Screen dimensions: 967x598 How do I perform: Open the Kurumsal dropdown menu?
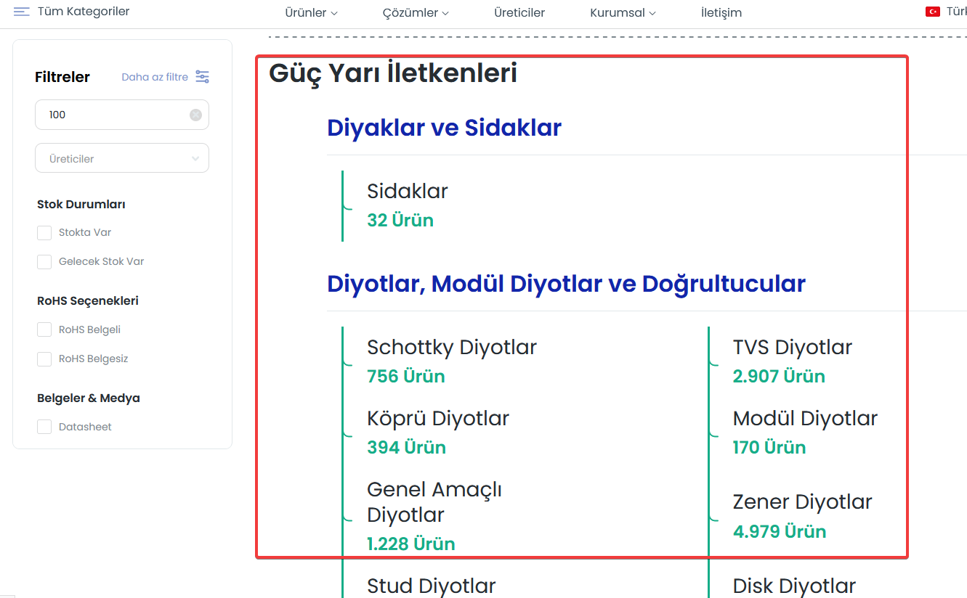tap(623, 13)
